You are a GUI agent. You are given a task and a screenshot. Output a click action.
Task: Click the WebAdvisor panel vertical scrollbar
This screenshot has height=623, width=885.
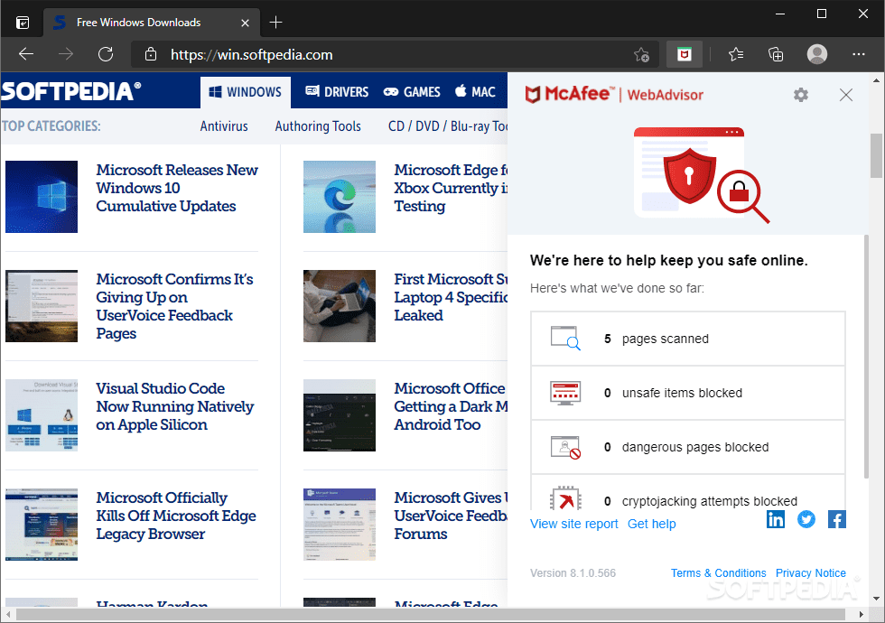(866, 357)
